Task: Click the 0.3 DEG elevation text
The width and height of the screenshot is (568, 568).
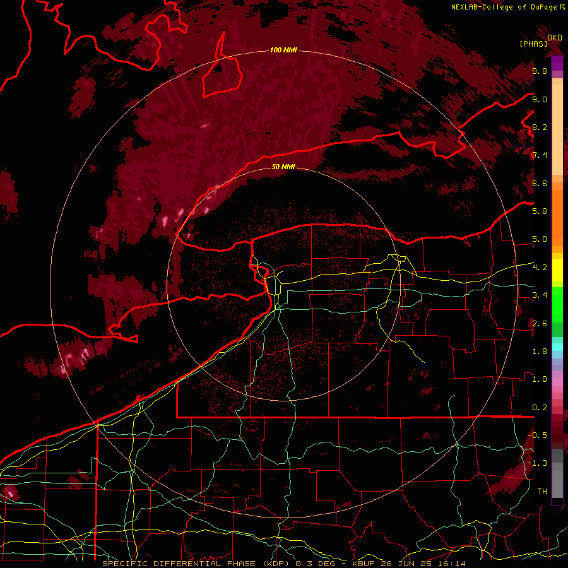Action: click(316, 564)
